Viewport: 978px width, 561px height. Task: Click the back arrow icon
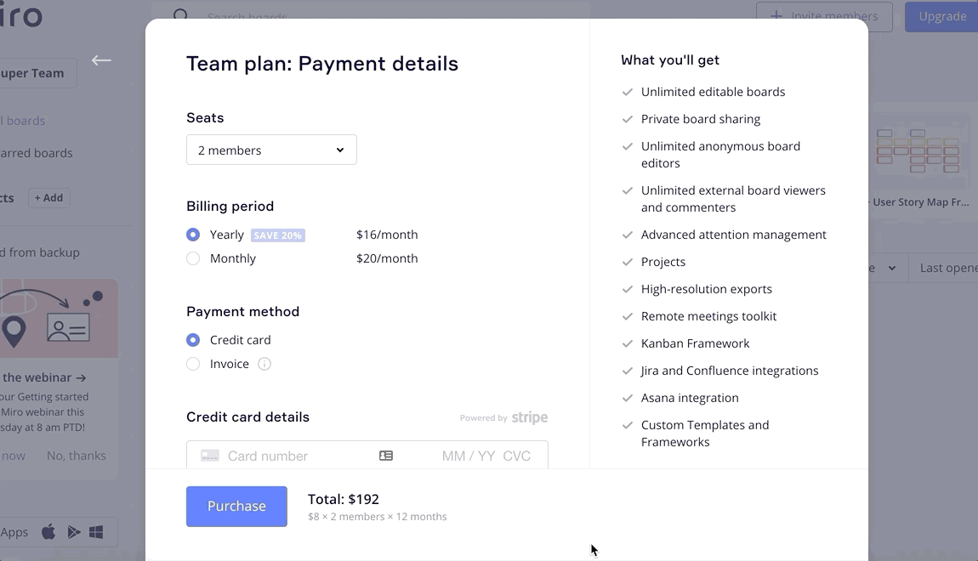pos(101,60)
